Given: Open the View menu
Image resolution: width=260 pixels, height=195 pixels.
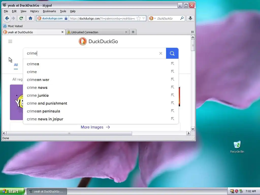Looking at the screenshot, I should pos(23,11).
